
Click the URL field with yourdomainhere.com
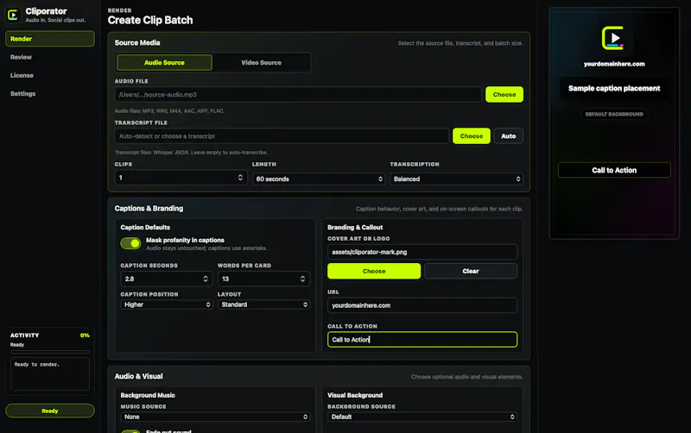point(422,305)
